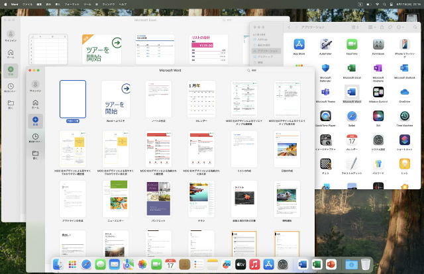424x274 pixels.
Task: Select the blank document template
Action: point(72,99)
